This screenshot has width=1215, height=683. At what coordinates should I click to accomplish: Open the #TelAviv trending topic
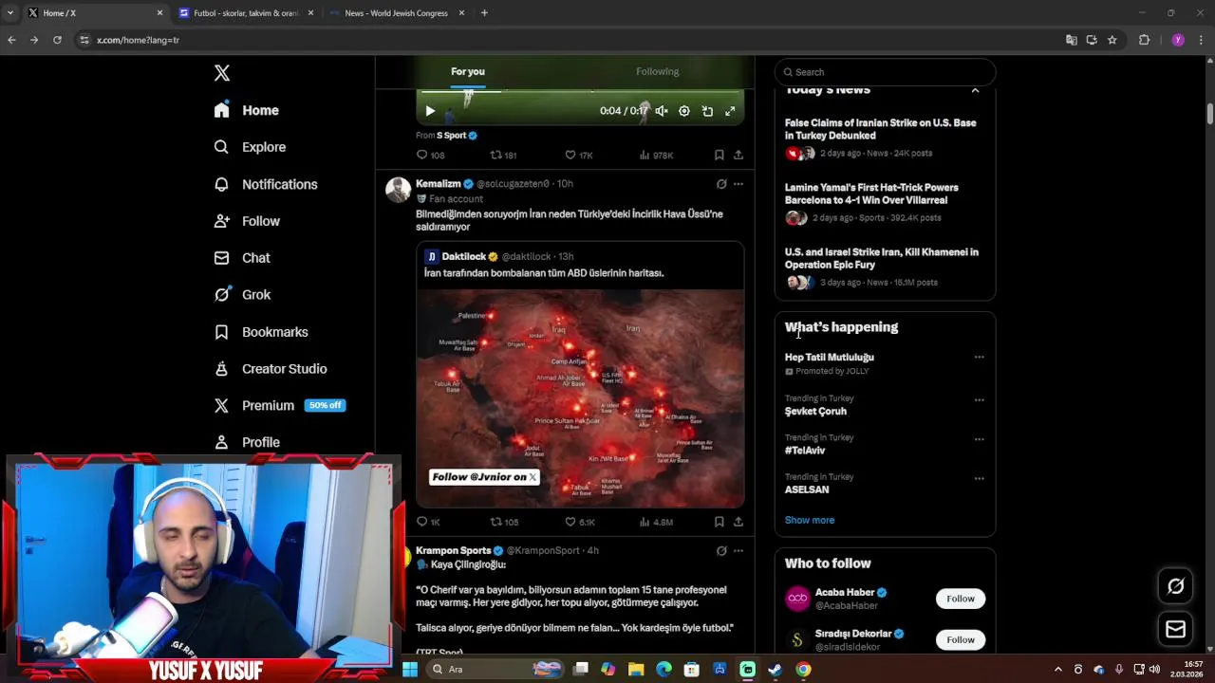[x=805, y=451]
